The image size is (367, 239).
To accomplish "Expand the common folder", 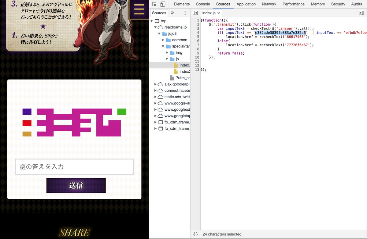I will click(x=163, y=40).
